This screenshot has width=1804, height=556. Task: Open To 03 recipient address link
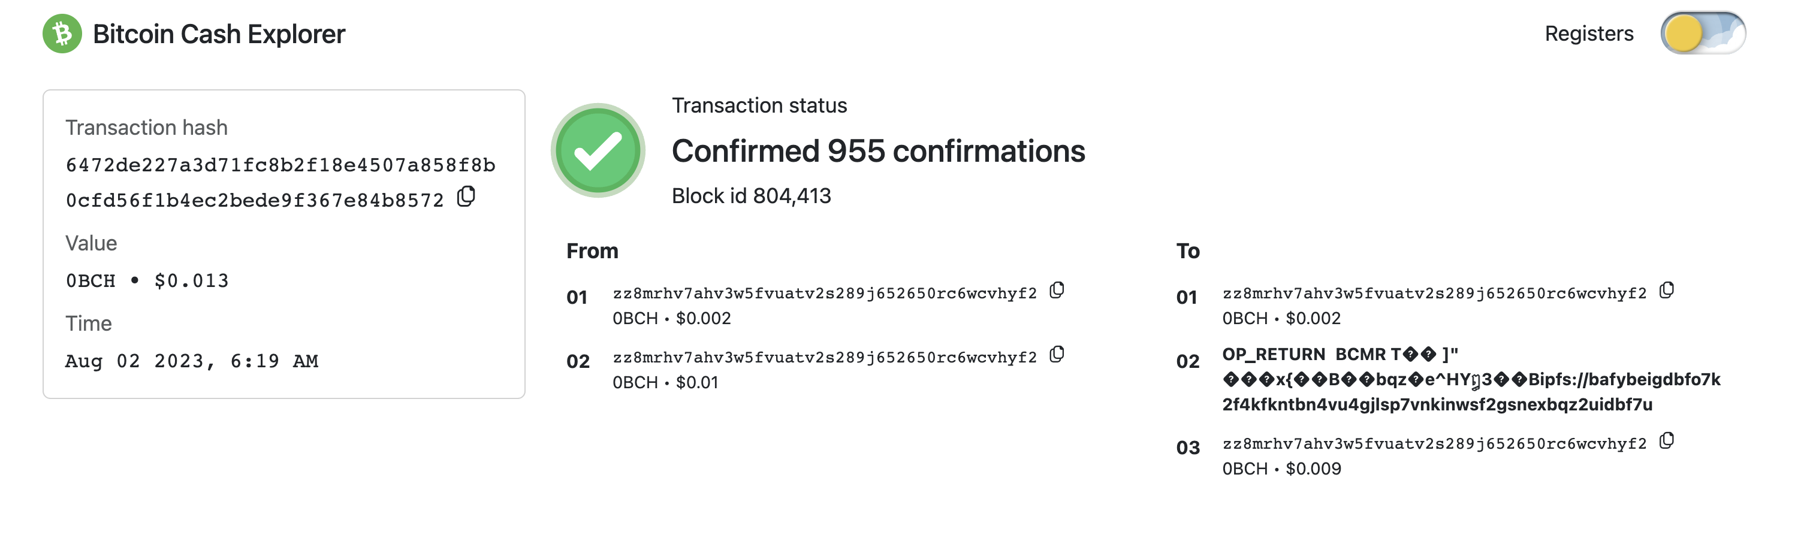pos(1434,444)
